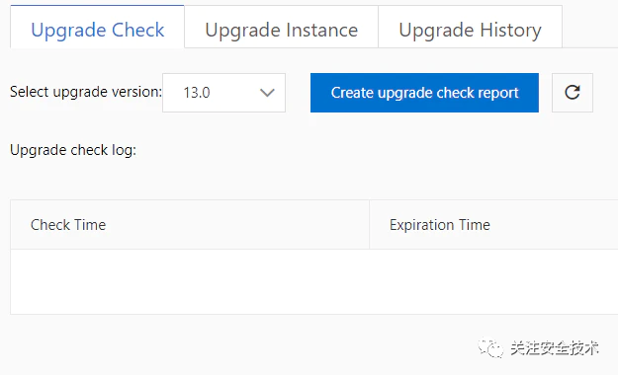Screen dimensions: 618x375
Task: Click divider between Check Time and Expiration Time
Action: click(369, 225)
